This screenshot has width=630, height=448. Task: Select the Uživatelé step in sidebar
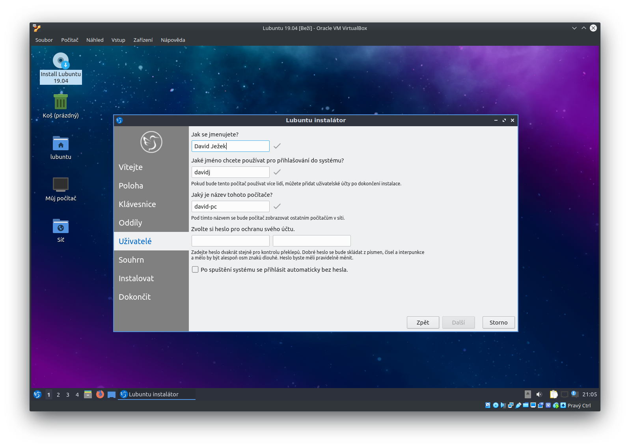click(151, 241)
